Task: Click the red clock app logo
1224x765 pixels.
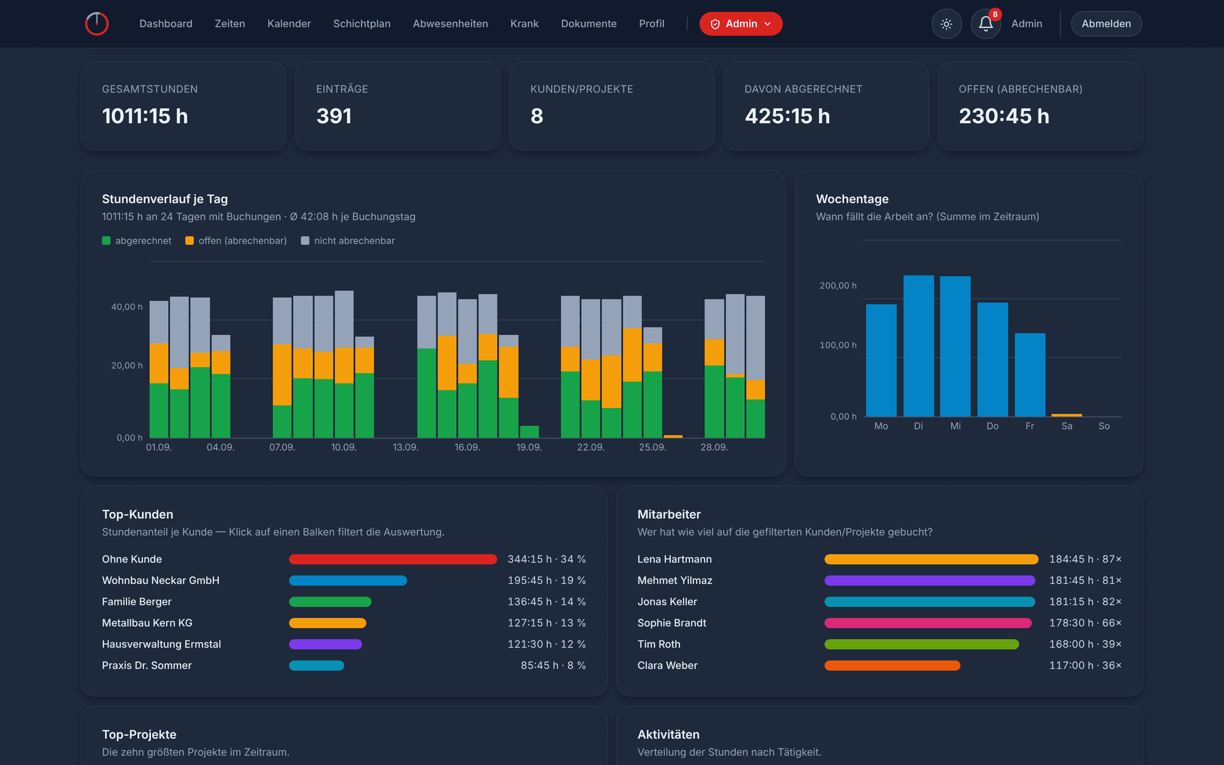Action: point(96,24)
